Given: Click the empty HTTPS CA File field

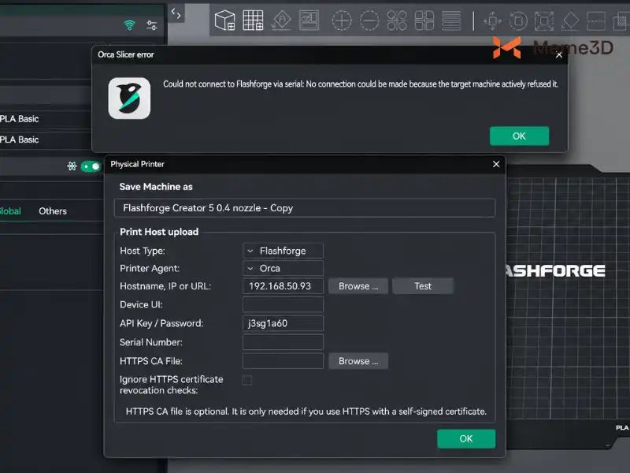Looking at the screenshot, I should click(283, 361).
